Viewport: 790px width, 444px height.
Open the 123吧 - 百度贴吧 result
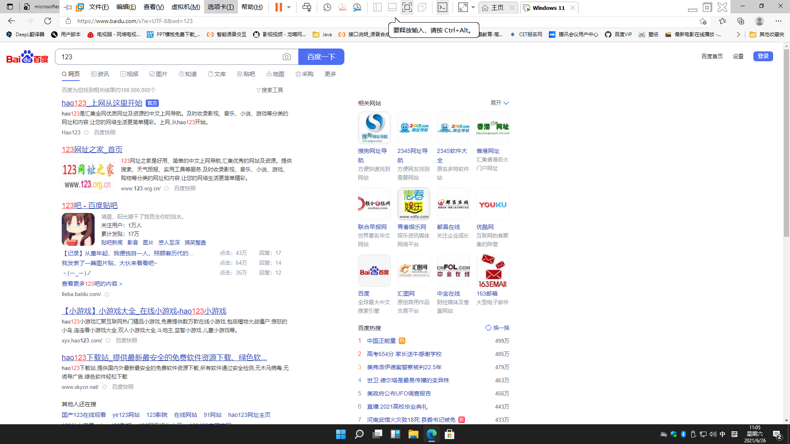[x=90, y=206]
